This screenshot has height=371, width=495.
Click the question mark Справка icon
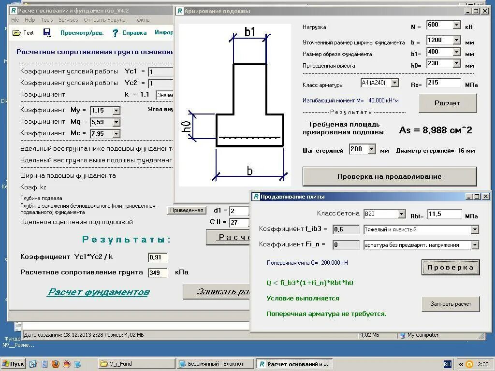(115, 33)
